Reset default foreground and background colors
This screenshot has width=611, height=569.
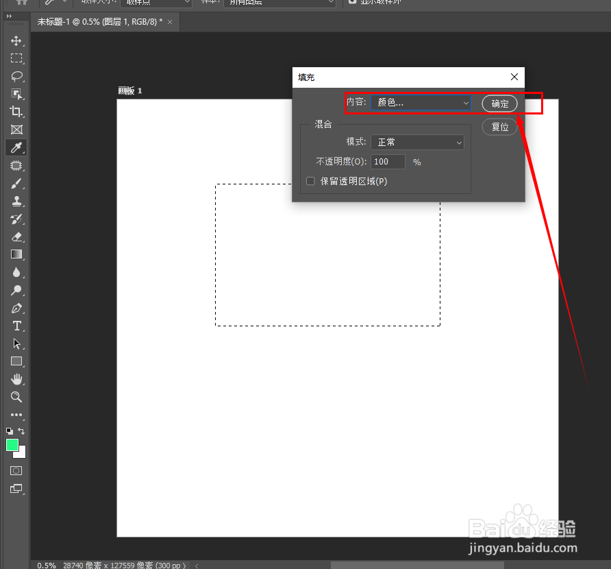(10, 431)
